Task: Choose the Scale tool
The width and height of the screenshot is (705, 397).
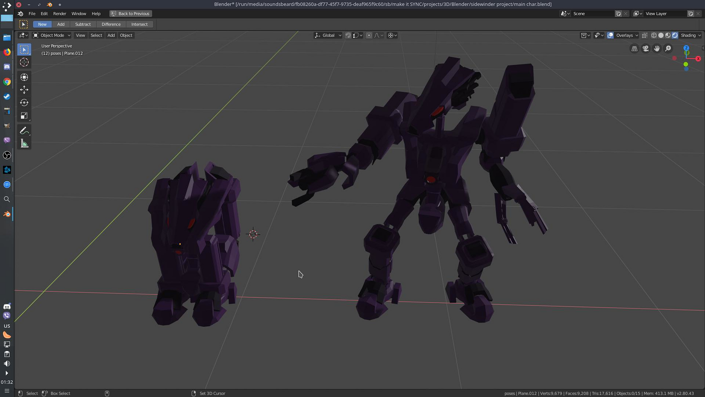Action: point(24,116)
